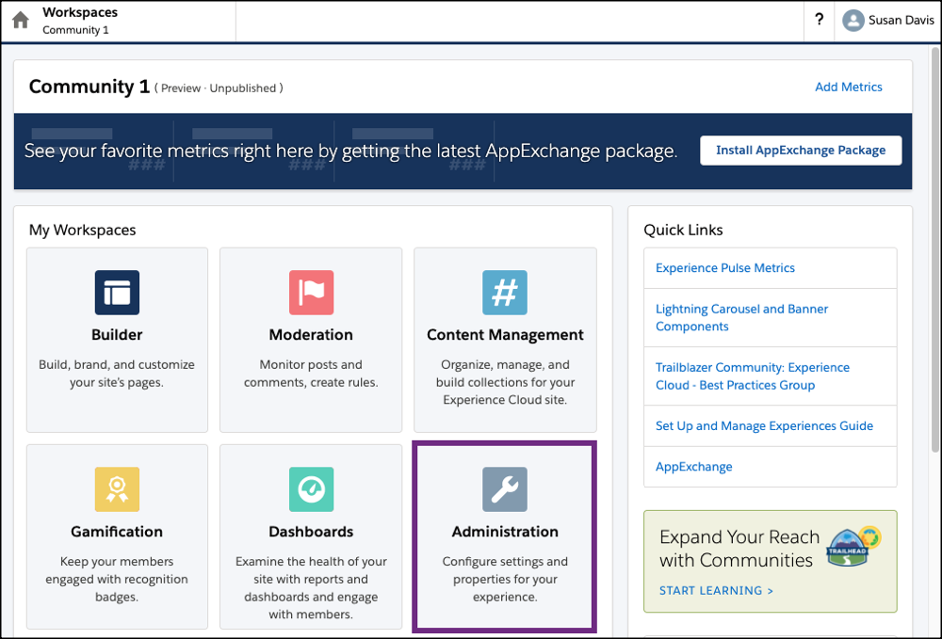Image resolution: width=942 pixels, height=639 pixels.
Task: Open Experience Pulse Metrics
Action: tap(725, 268)
